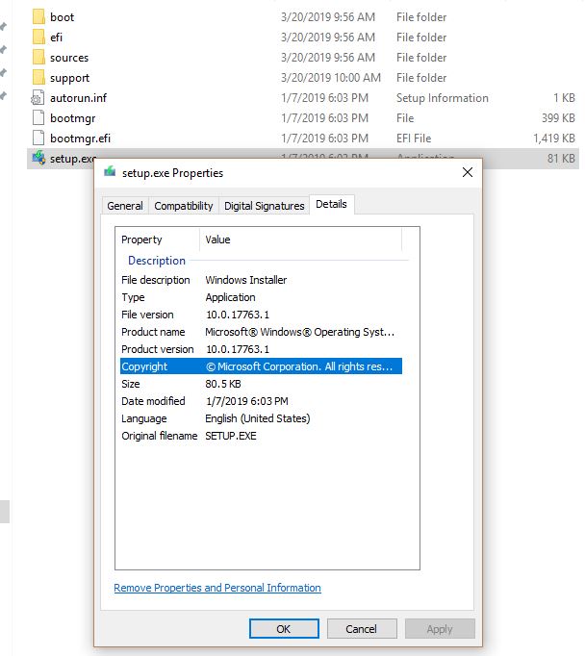Open the Digital Signatures tab
The height and width of the screenshot is (656, 585).
tap(264, 206)
